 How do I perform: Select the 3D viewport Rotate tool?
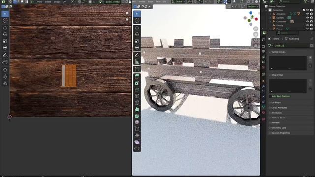(137, 34)
